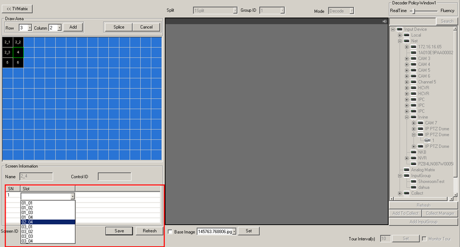The width and height of the screenshot is (460, 247).
Task: Go back with the << TVMatrix button
Action: coord(17,9)
